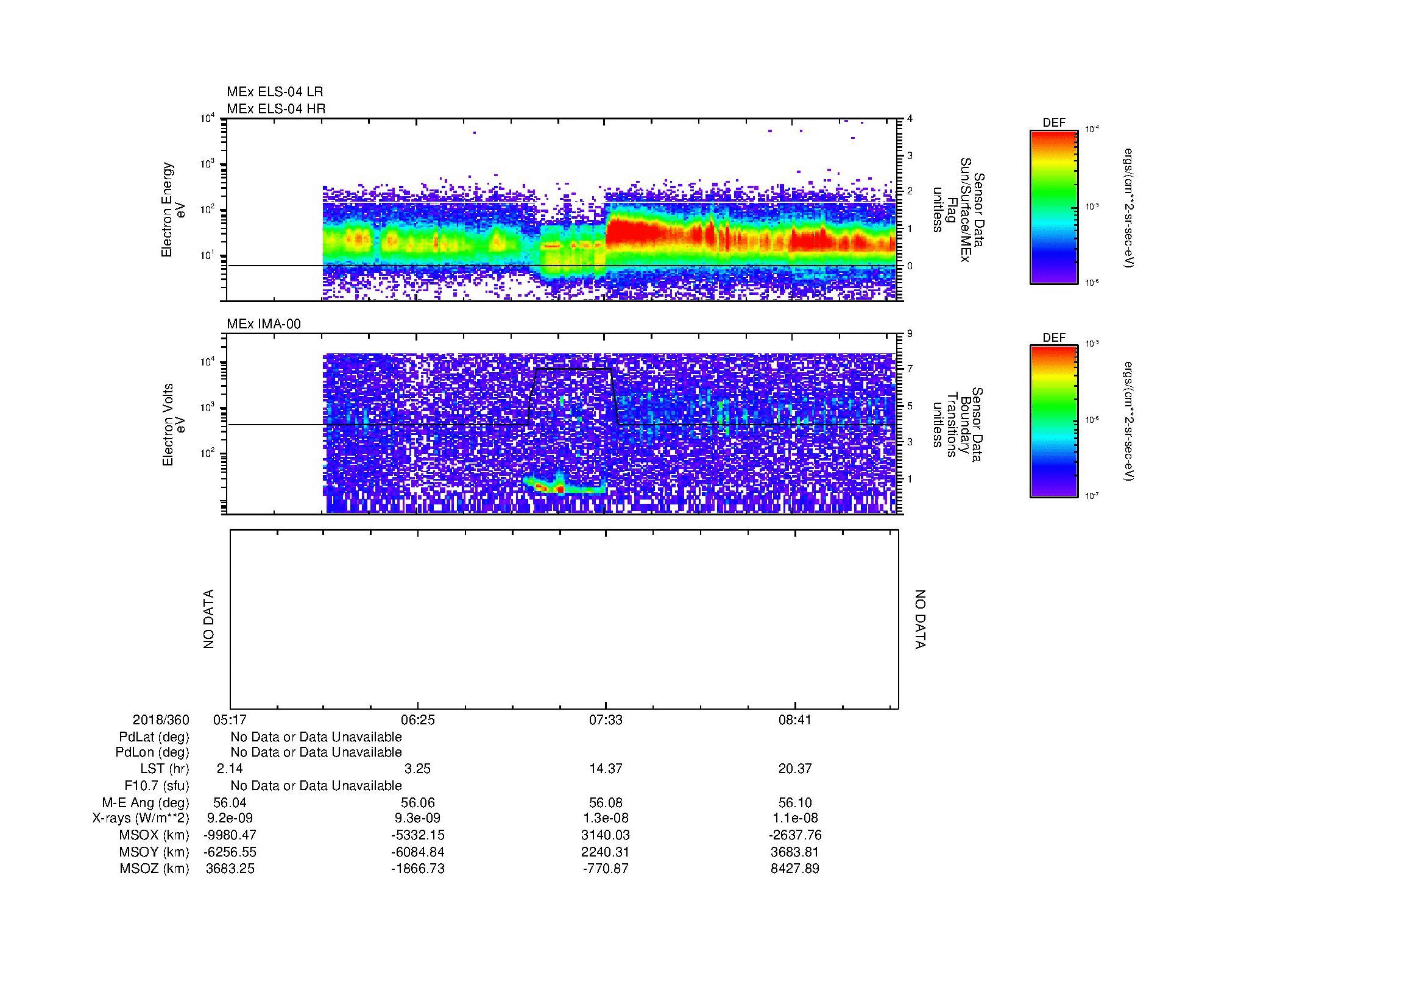1425x1007 pixels.
Task: Click the top DEF color bar
Action: [1053, 207]
